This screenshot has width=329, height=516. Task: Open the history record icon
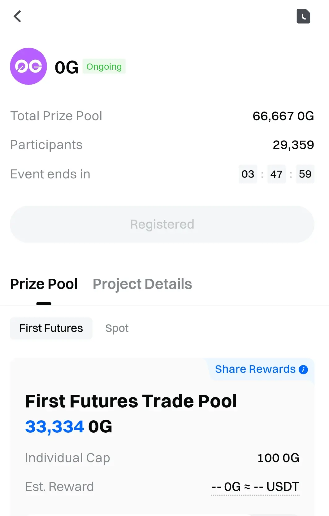(x=303, y=16)
